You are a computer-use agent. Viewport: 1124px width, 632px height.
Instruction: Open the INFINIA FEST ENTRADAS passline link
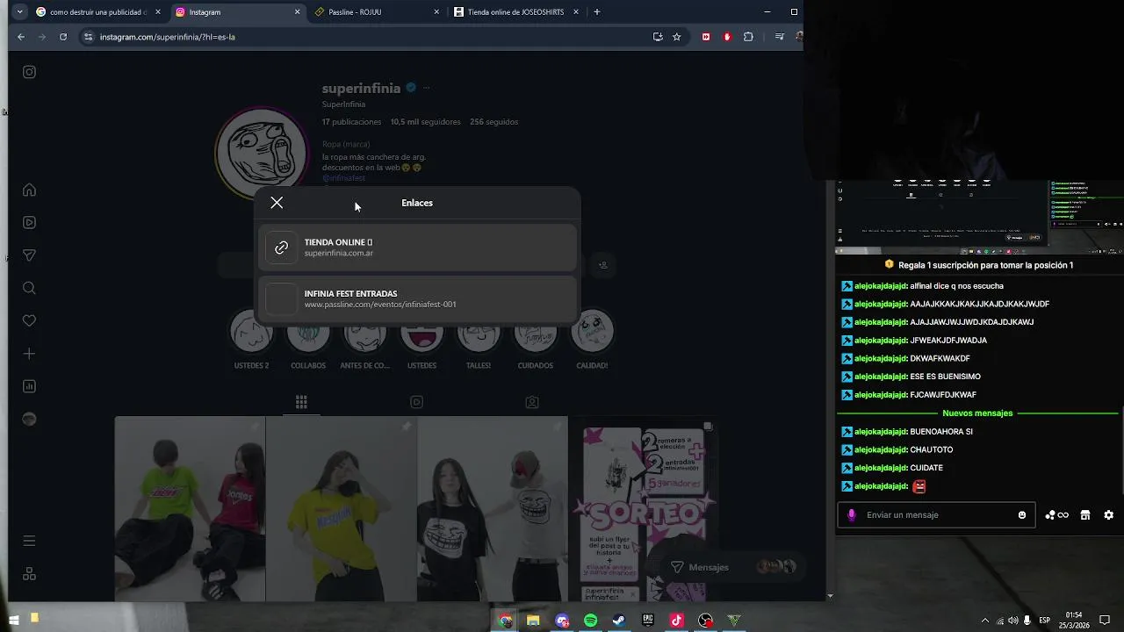point(417,298)
